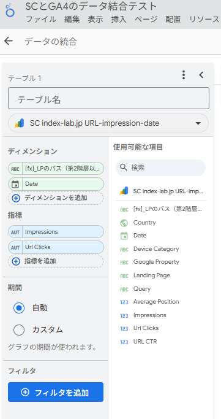Open the three-dot table options menu
The image size is (221, 419).
(184, 75)
